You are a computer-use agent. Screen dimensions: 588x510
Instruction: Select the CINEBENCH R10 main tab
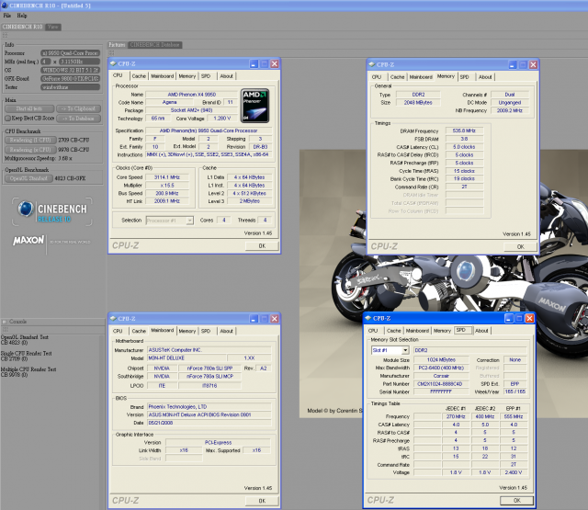pyautogui.click(x=22, y=27)
